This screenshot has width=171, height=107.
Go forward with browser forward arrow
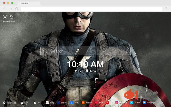pyautogui.click(x=11, y=9)
